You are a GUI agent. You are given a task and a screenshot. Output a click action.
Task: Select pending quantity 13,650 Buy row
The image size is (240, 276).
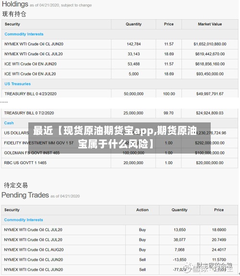coord(180,230)
